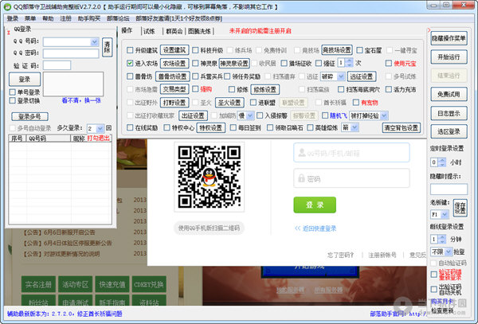Open the 帮助 menu

pos(48,18)
